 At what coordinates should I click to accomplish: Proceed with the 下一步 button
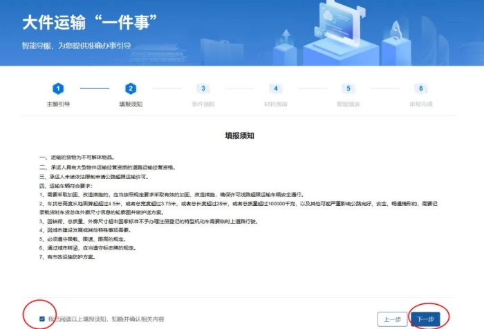tap(425, 319)
